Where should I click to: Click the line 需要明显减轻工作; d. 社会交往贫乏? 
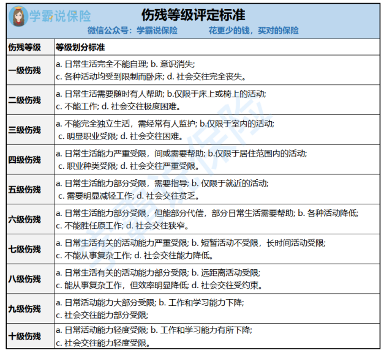pos(129,196)
